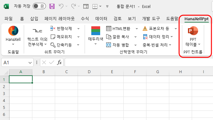Expand the HanaXell dropdown chevron
Image resolution: width=213 pixels, height=120 pixels.
point(13,44)
